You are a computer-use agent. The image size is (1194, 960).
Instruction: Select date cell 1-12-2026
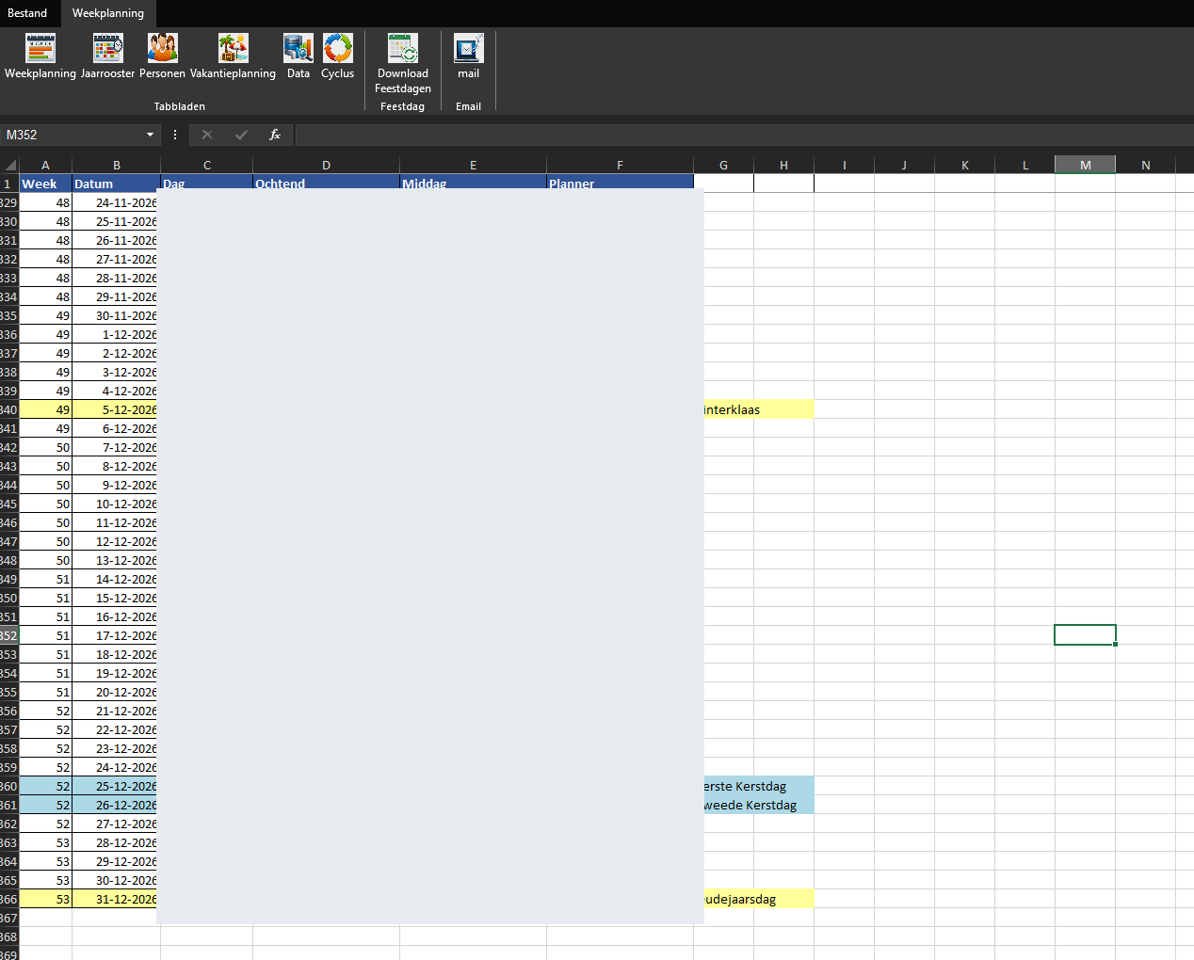[116, 334]
